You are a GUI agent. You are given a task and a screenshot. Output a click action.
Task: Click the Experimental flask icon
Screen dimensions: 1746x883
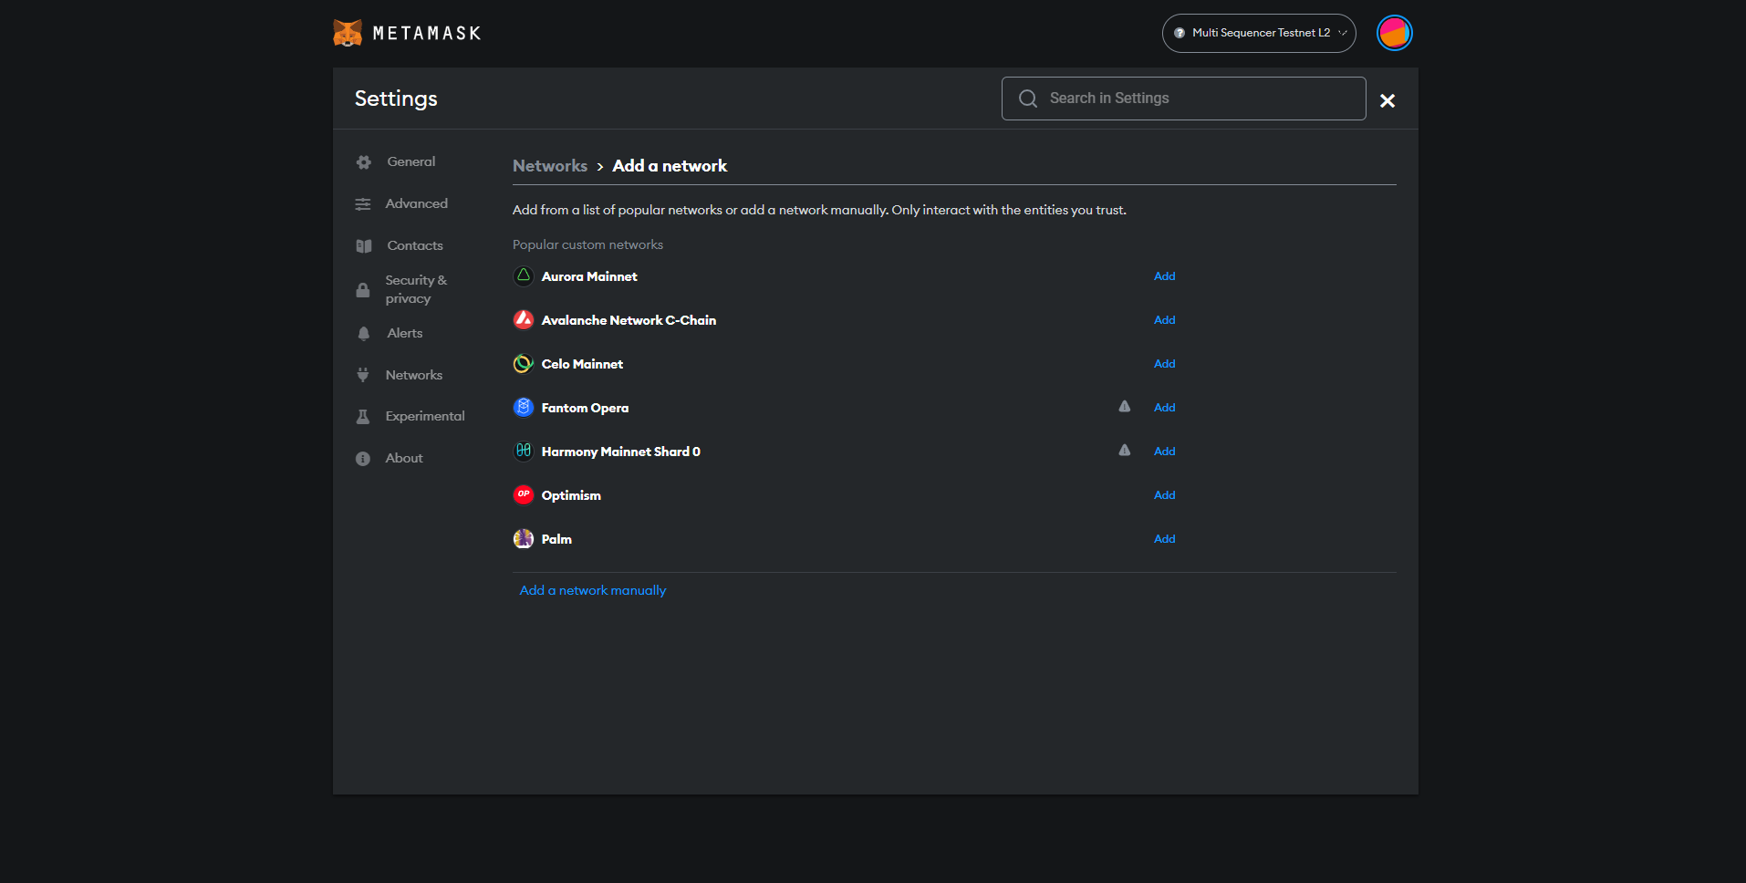(363, 417)
